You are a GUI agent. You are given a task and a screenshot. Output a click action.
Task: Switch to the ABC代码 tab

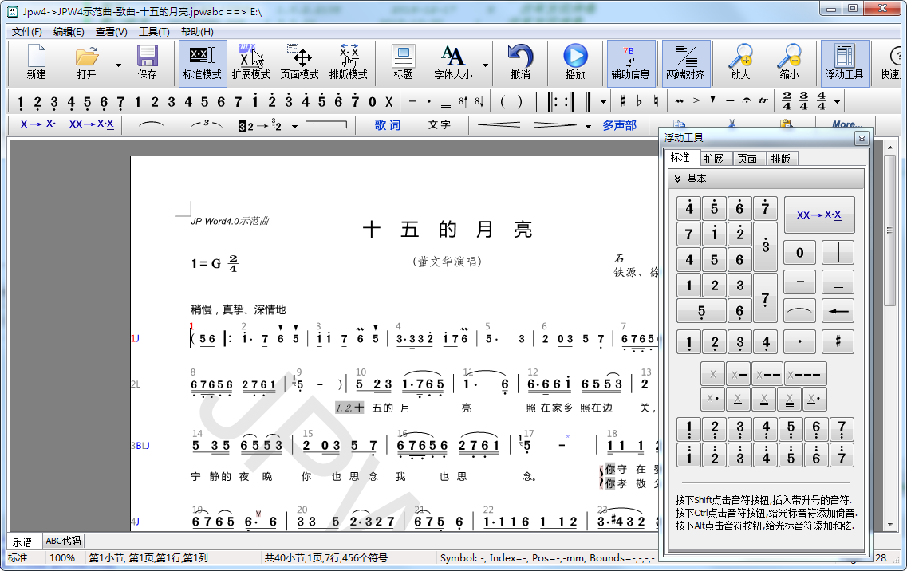pos(63,541)
